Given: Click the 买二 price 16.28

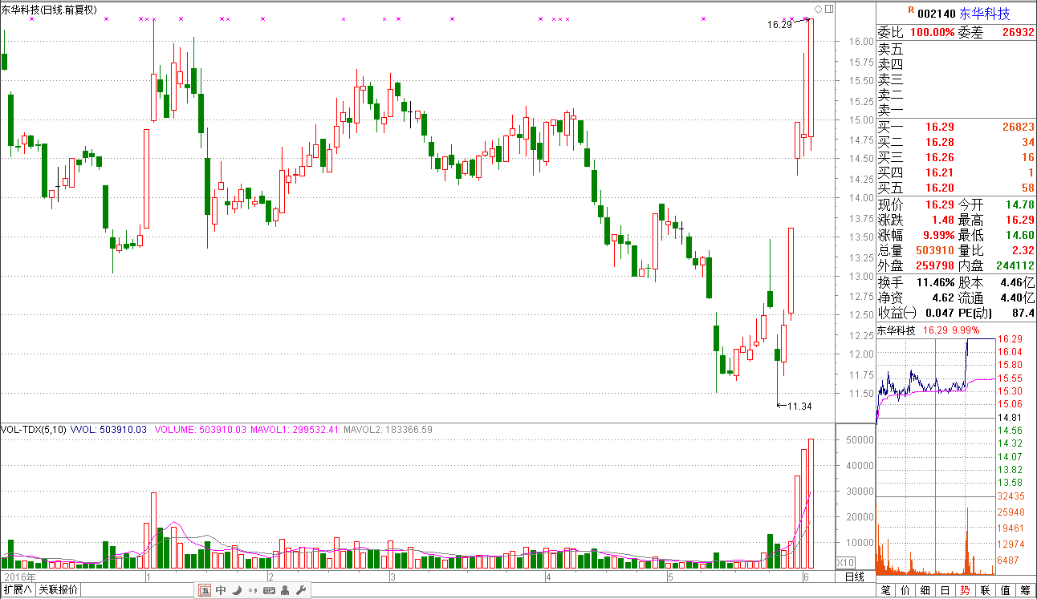Looking at the screenshot, I should pos(938,142).
